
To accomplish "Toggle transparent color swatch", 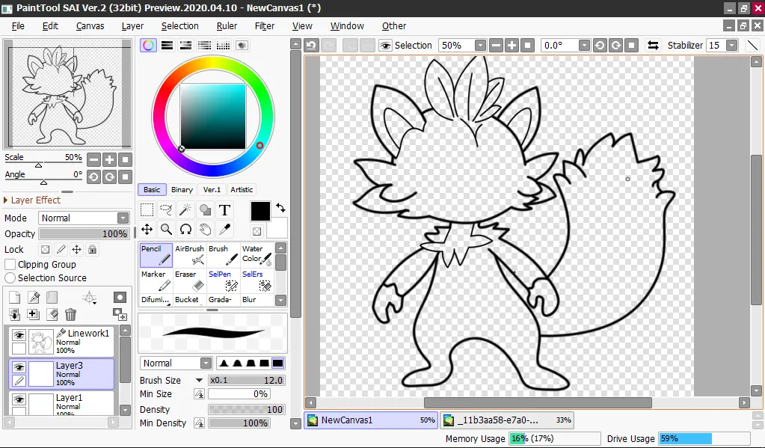I will (256, 231).
